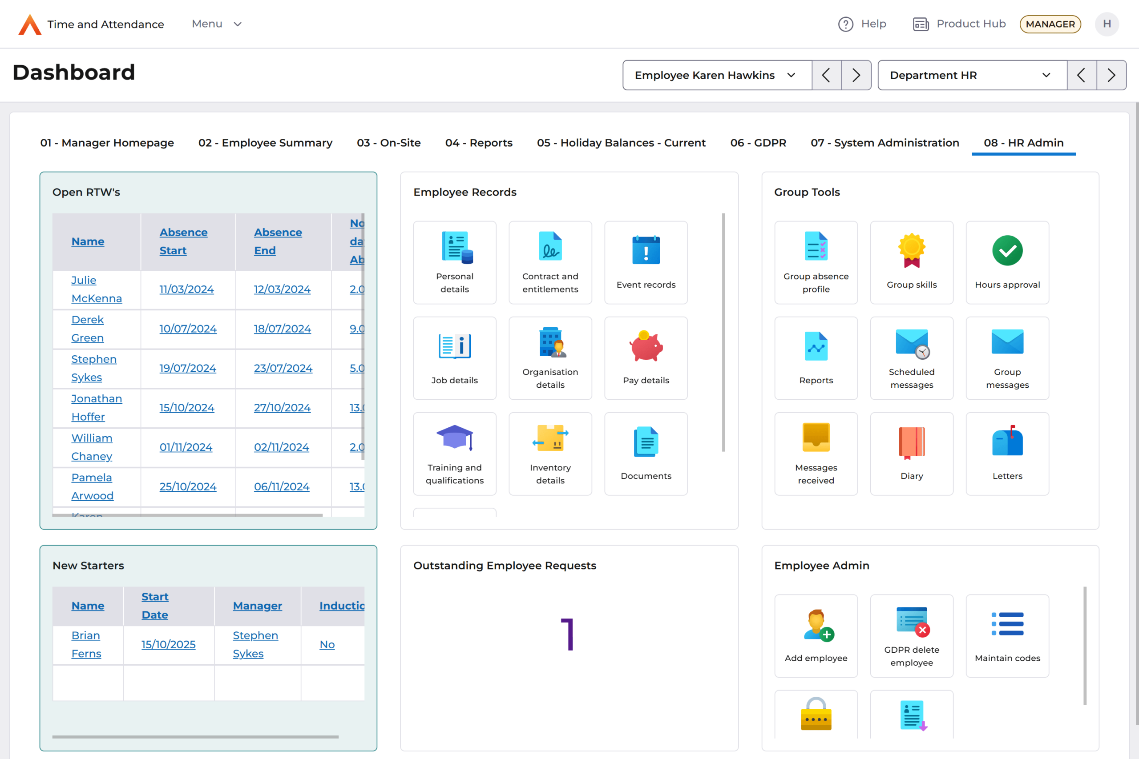
Task: Open Julie McKenna's record from Open RTW's
Action: click(97, 289)
